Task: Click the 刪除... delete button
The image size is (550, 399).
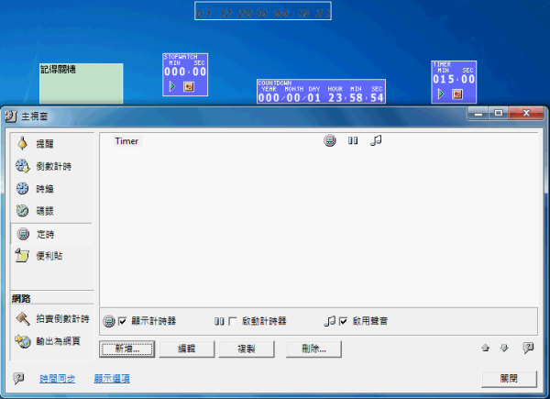Action: point(313,349)
